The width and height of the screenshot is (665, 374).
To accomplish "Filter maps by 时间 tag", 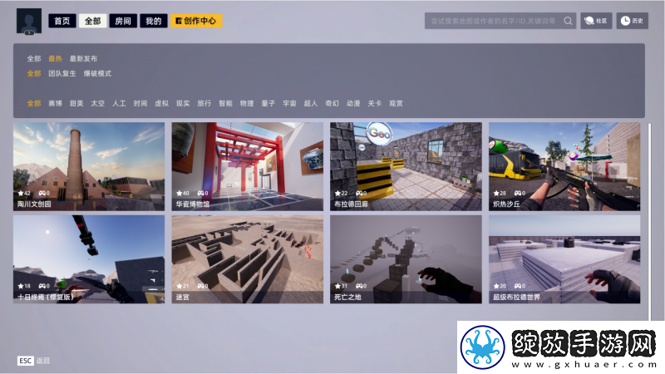I will [140, 103].
